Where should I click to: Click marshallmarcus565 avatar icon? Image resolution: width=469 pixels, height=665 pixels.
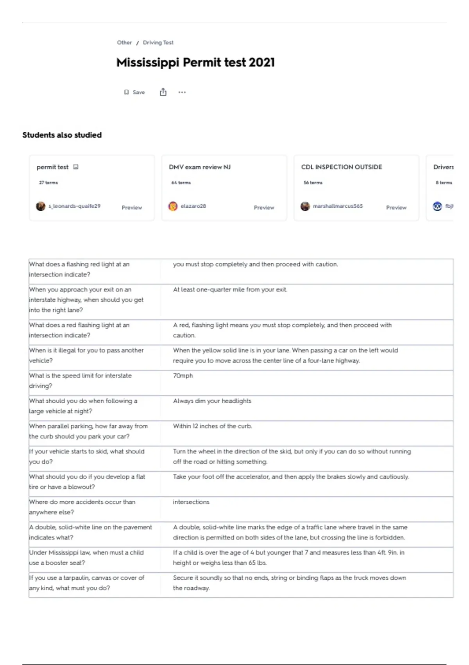click(x=305, y=206)
